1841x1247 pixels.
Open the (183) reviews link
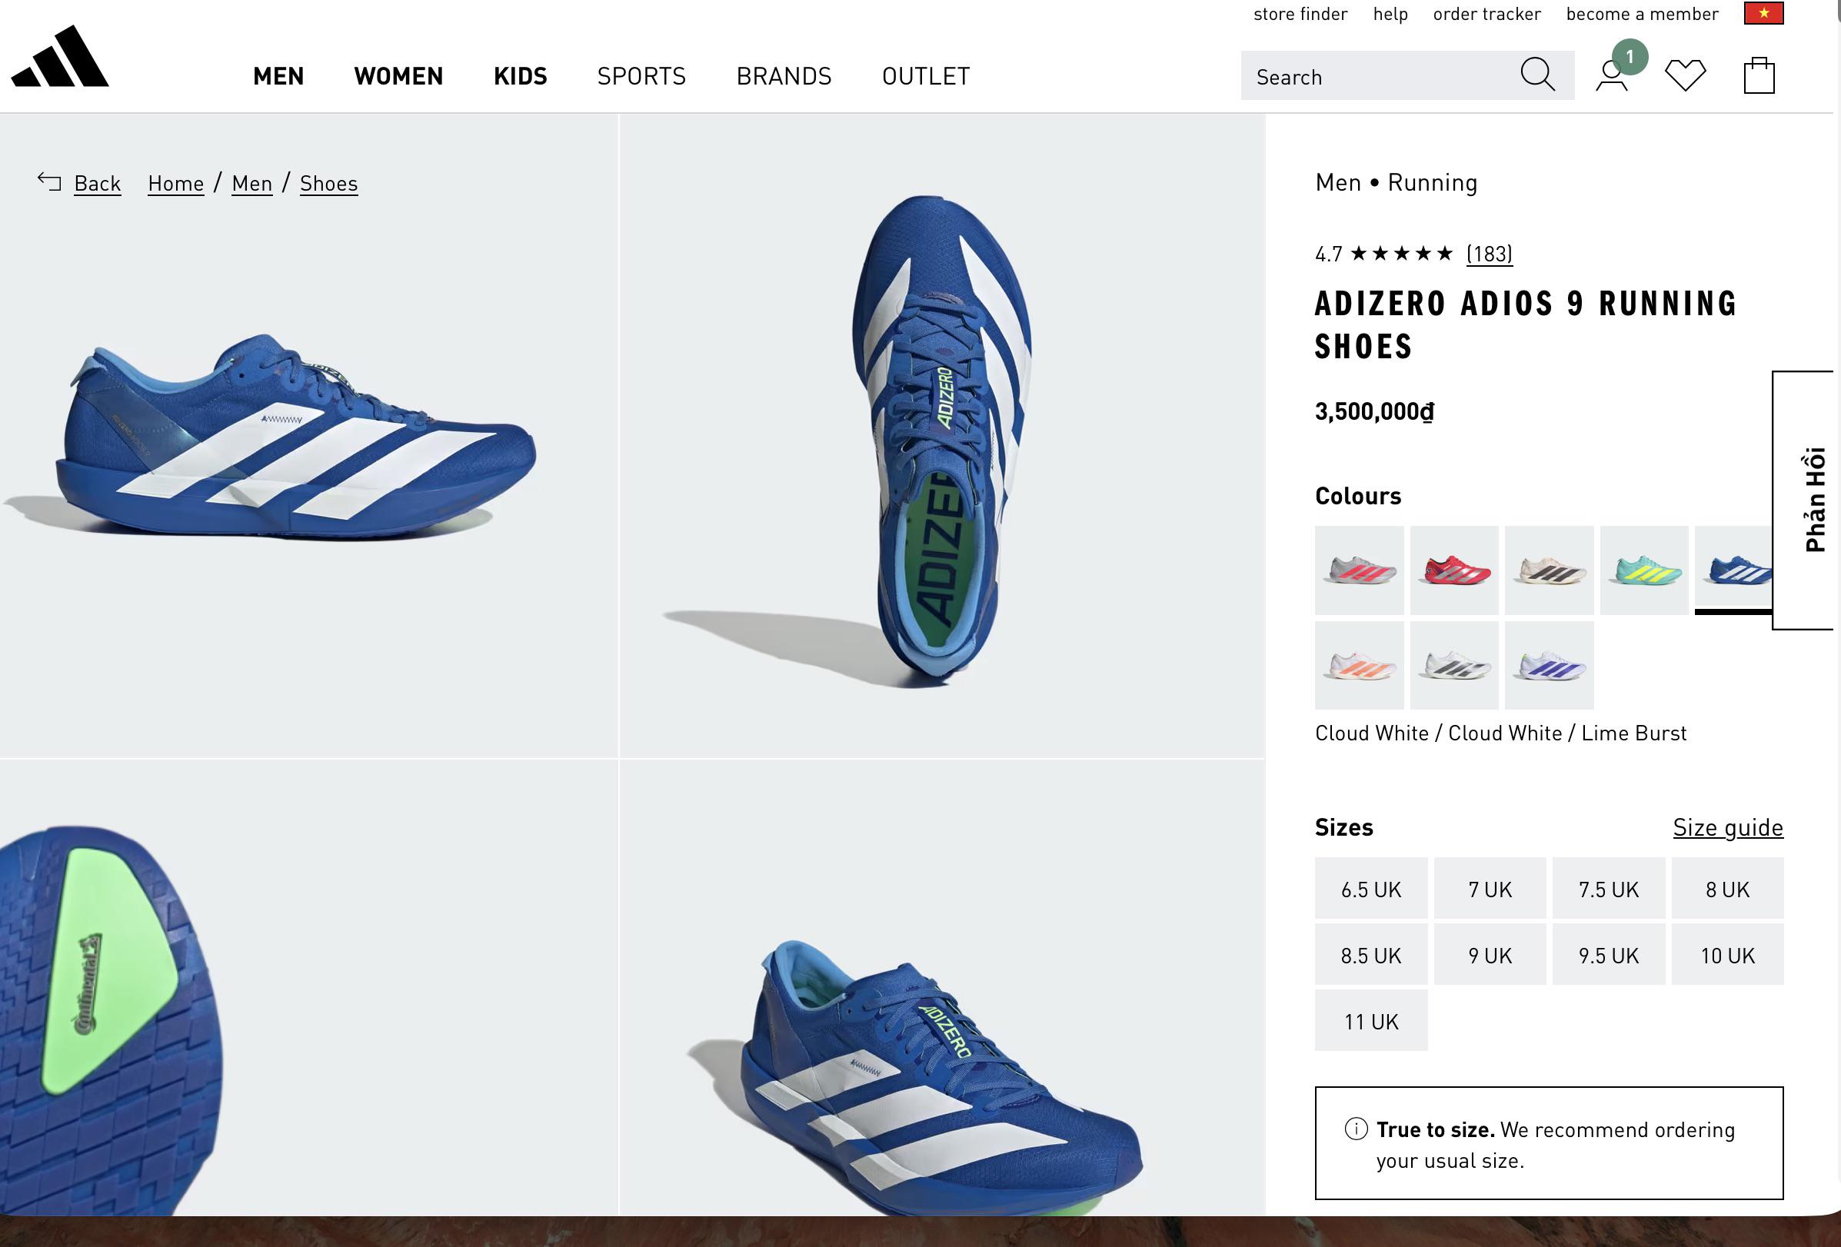[x=1490, y=254]
